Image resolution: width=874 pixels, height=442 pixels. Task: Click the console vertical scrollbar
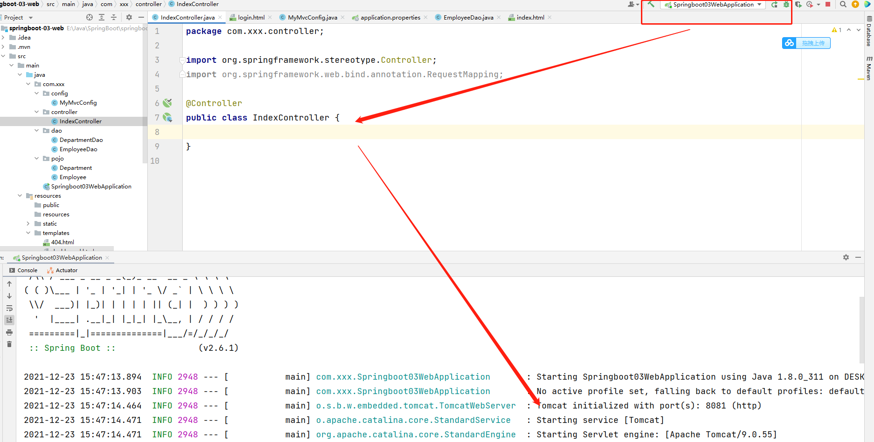(862, 329)
